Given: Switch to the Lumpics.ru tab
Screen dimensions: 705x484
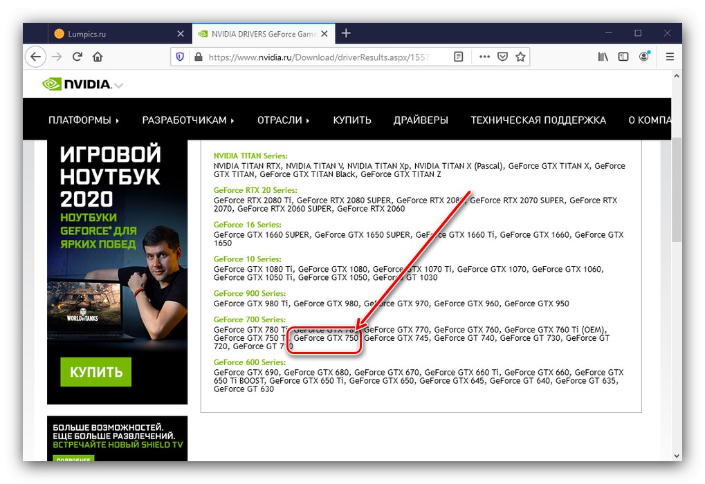Looking at the screenshot, I should (x=120, y=34).
